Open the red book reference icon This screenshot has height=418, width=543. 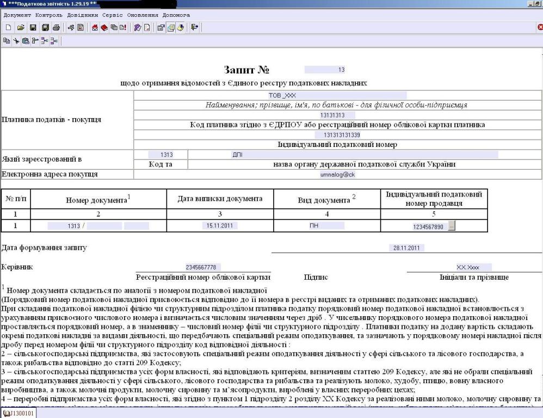click(x=104, y=27)
